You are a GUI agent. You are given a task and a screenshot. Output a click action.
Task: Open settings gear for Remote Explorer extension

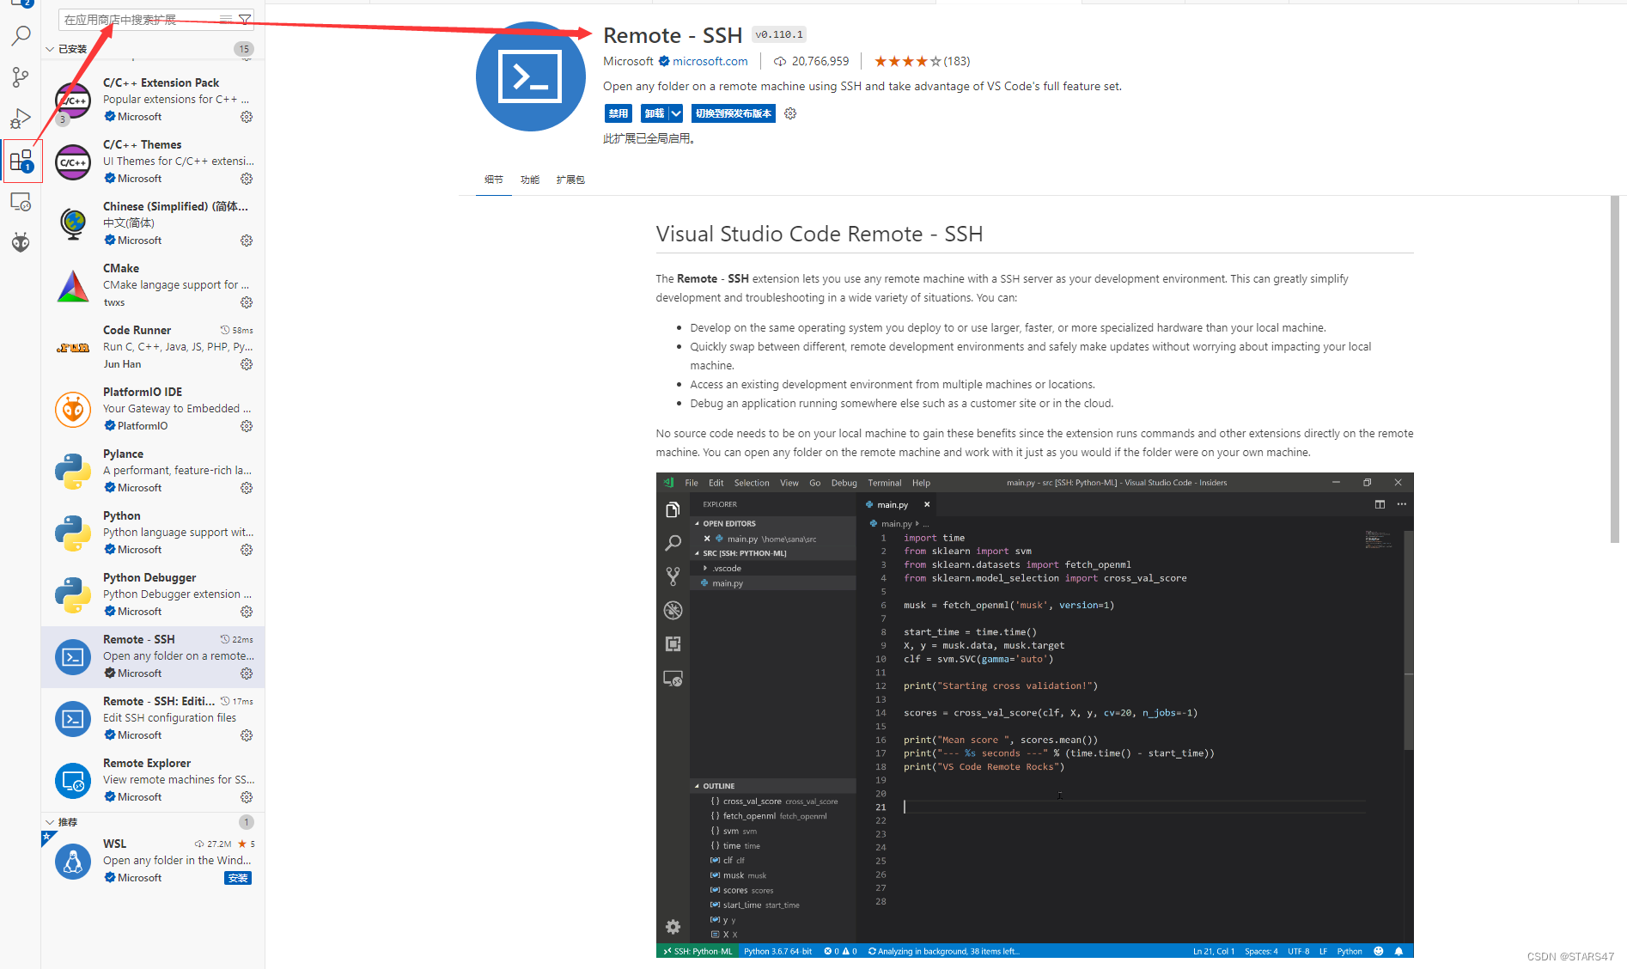[247, 797]
